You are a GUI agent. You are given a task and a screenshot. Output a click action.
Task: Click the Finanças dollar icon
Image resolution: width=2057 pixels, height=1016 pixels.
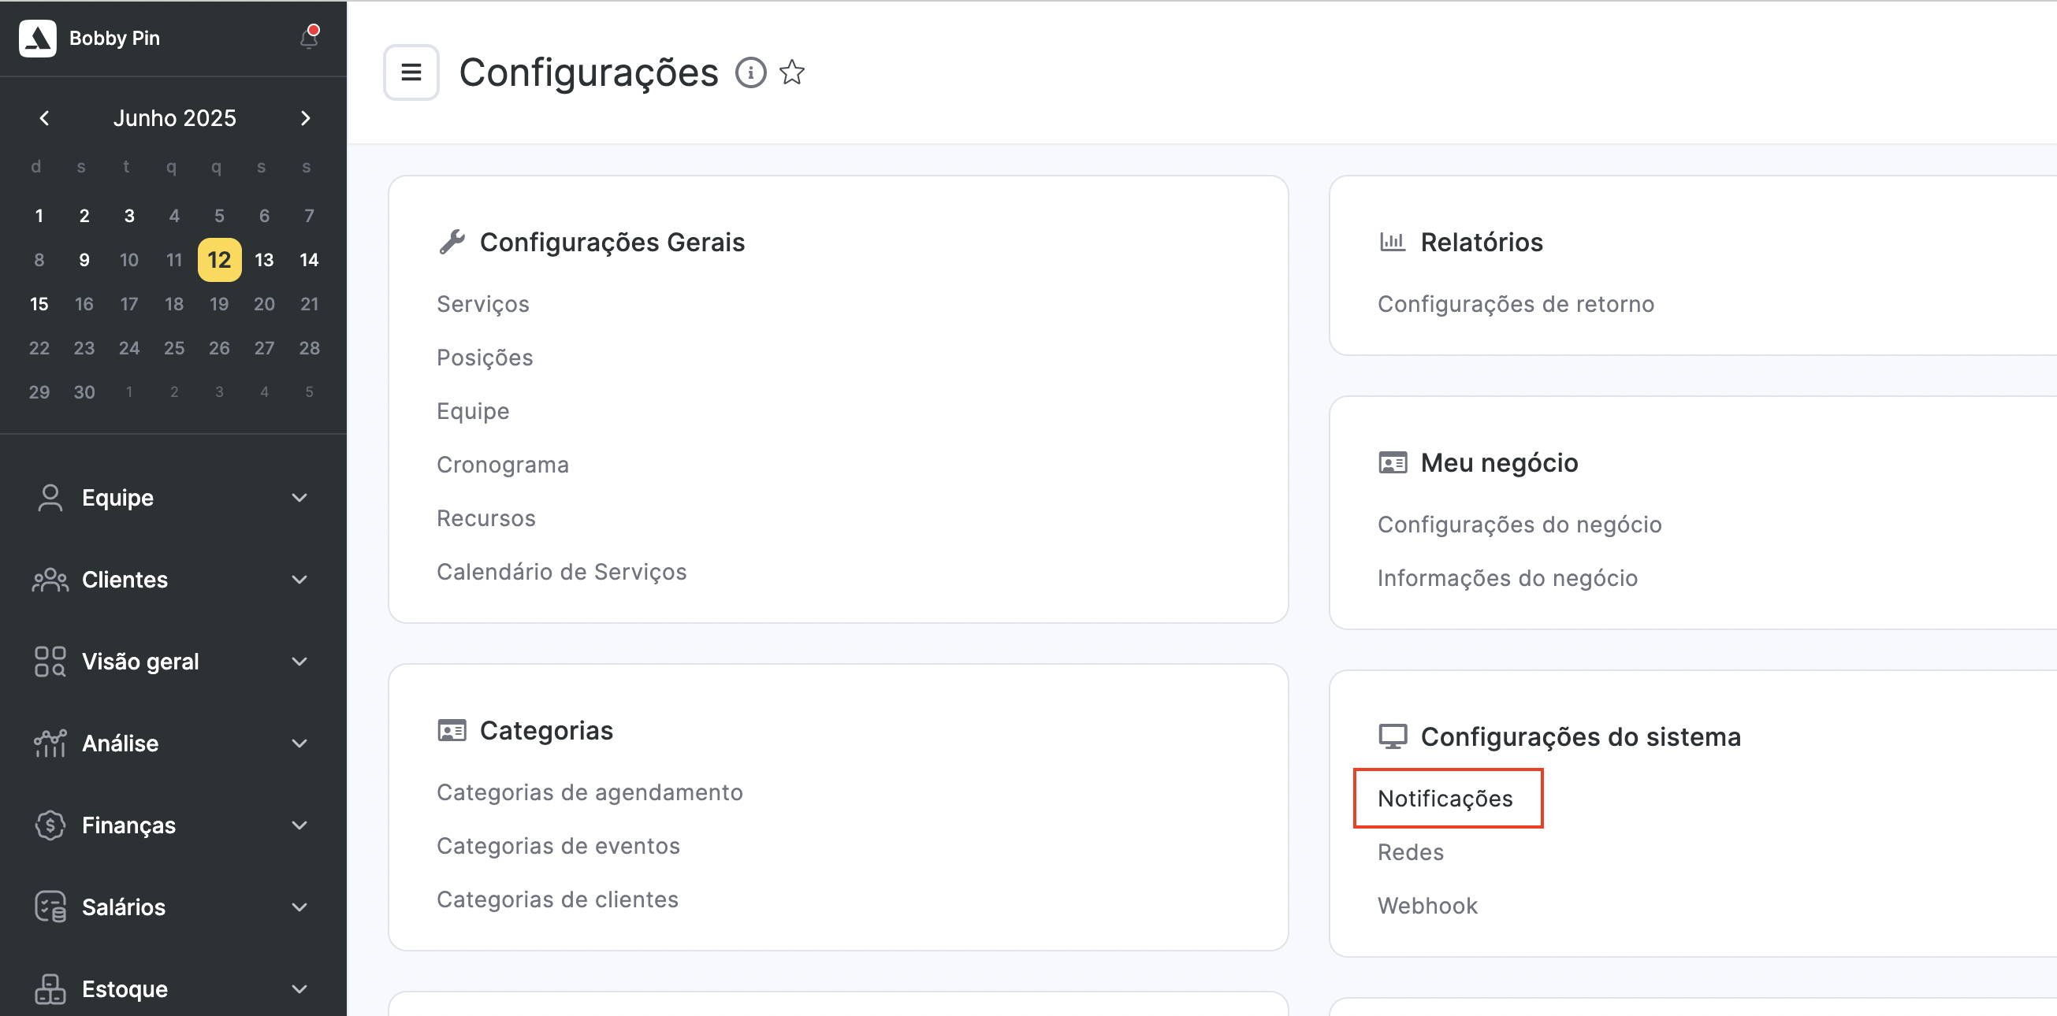pyautogui.click(x=50, y=825)
